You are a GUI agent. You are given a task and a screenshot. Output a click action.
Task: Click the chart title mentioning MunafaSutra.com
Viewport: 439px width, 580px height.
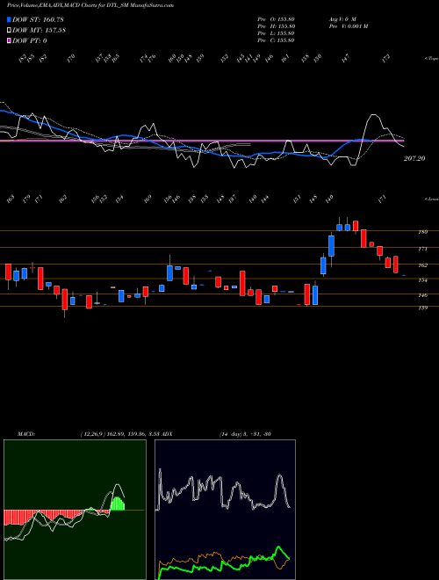pyautogui.click(x=90, y=5)
